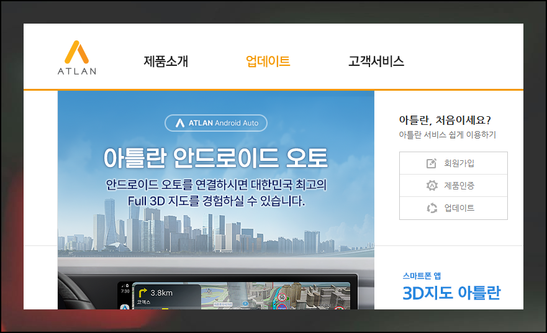Click the 스마트폰 앱 label

(422, 276)
